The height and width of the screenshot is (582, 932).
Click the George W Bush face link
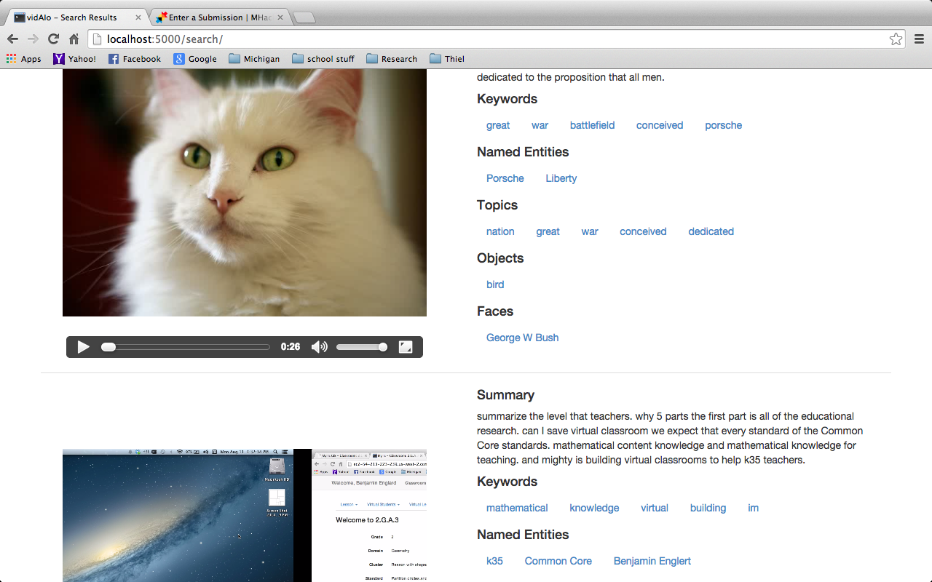pyautogui.click(x=523, y=338)
